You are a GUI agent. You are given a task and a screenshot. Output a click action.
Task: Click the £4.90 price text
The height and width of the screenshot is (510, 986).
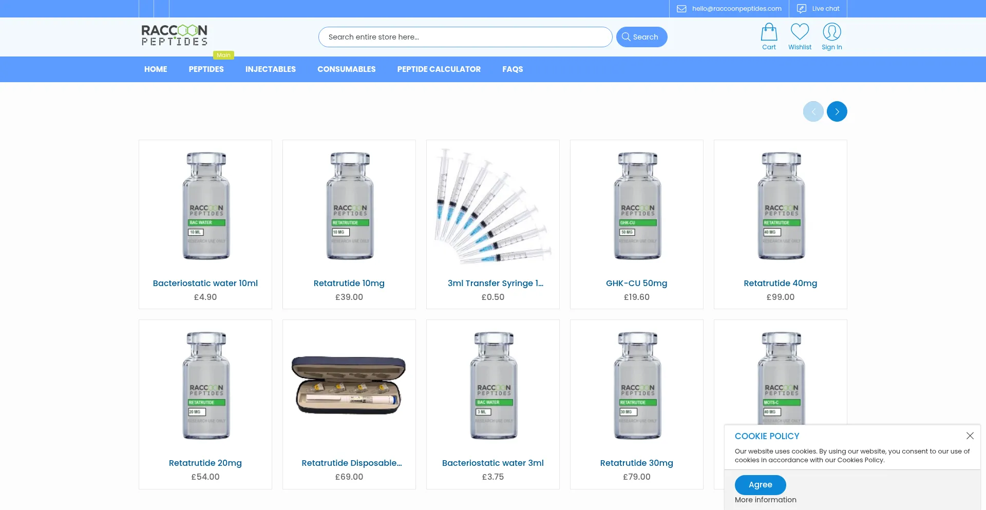205,297
